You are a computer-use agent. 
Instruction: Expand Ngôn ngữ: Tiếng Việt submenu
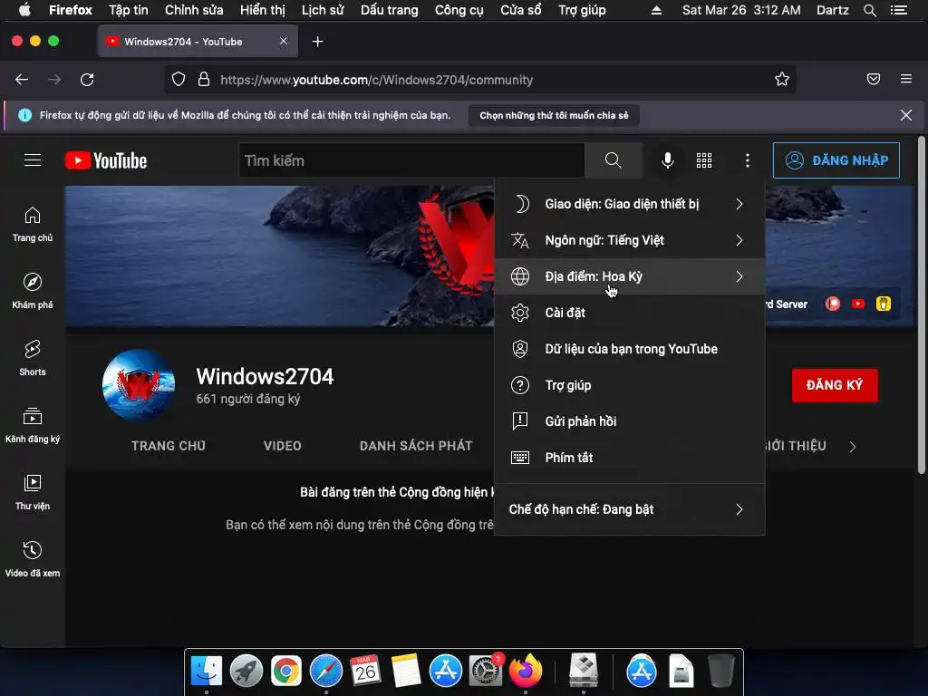[629, 240]
